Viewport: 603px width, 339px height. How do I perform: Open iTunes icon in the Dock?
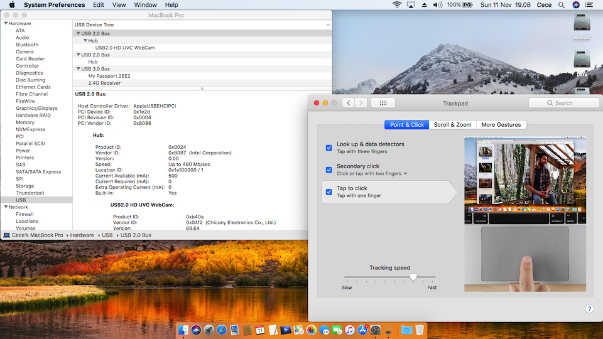pos(350,330)
